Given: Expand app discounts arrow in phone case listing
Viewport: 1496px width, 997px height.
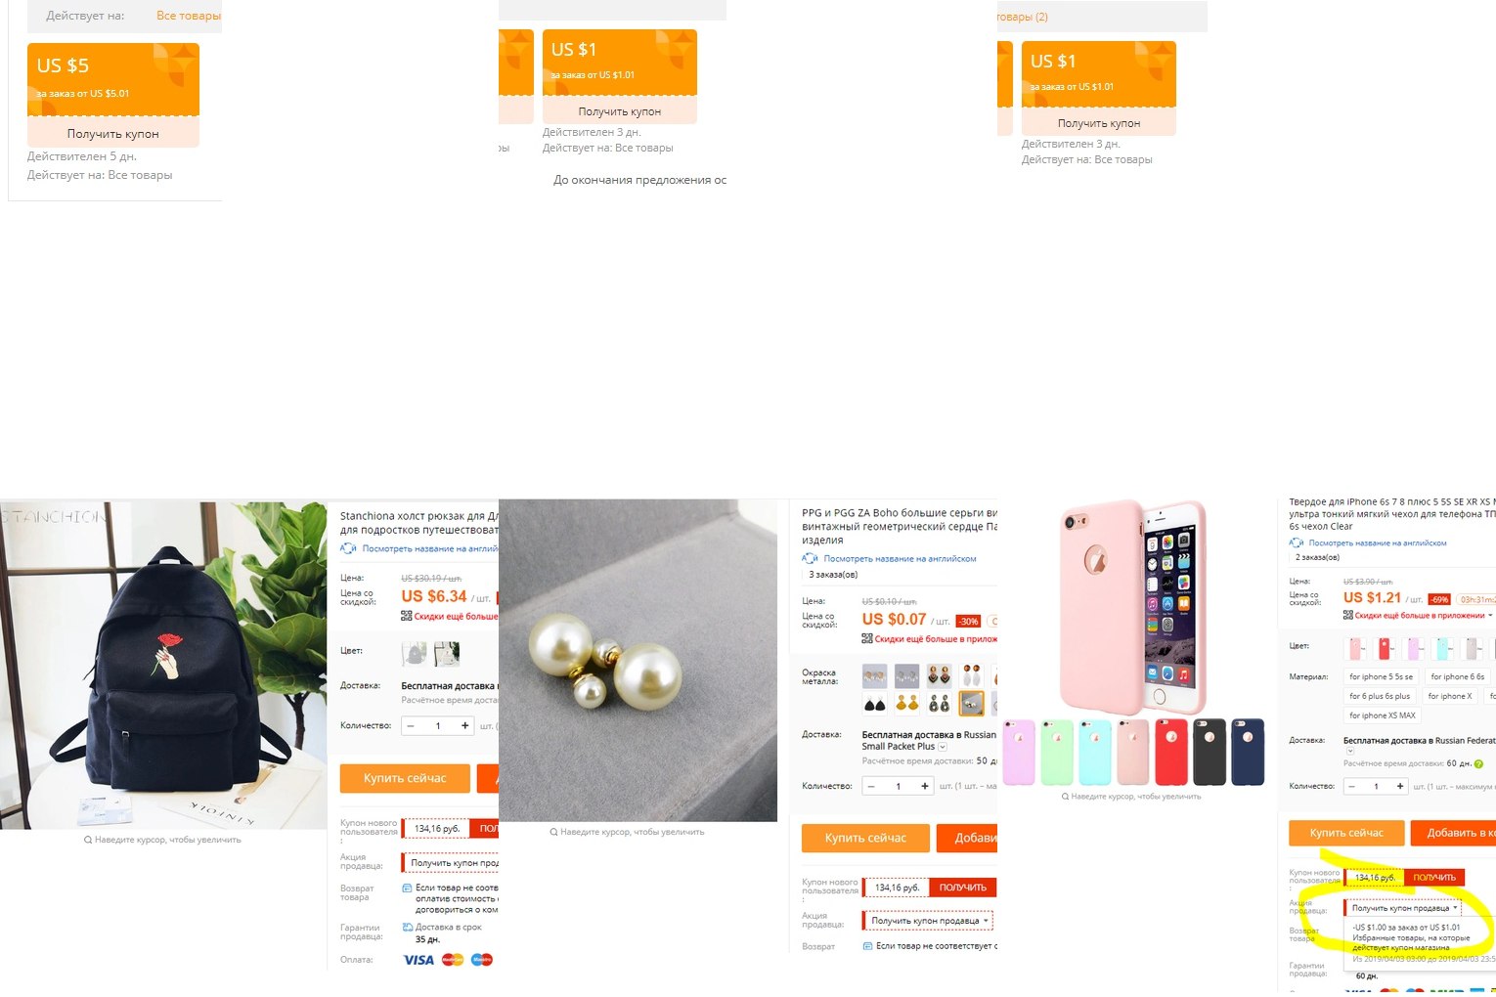Looking at the screenshot, I should 1490,615.
